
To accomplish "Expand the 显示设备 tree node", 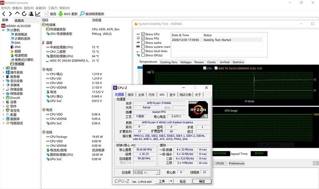I will (3, 81).
